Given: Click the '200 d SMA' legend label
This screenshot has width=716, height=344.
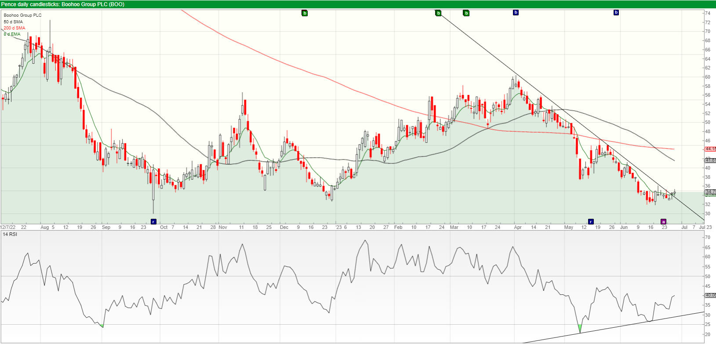Looking at the screenshot, I should [15, 28].
